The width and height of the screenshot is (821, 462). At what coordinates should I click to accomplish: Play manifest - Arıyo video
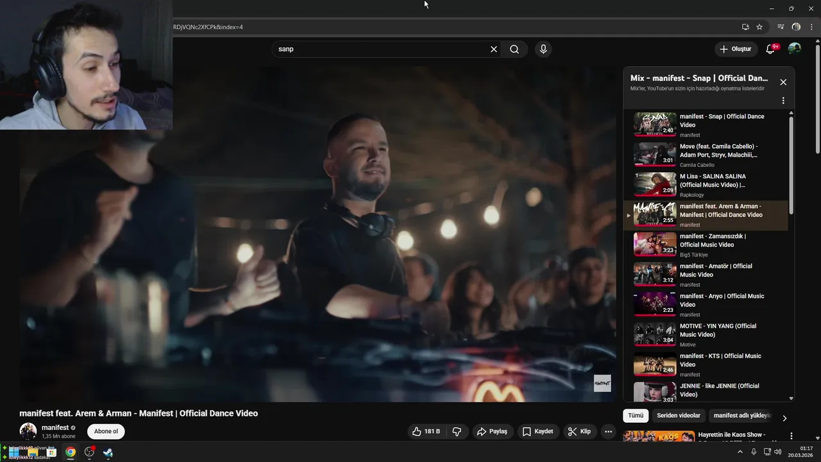pos(706,305)
